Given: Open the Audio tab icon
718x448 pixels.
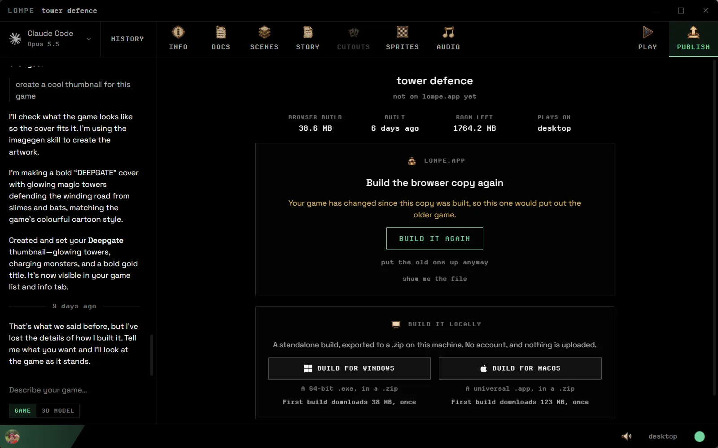Looking at the screenshot, I should coord(448,32).
